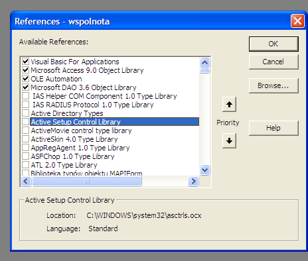Uncheck Visual Basic For Applications reference

[x=25, y=61]
